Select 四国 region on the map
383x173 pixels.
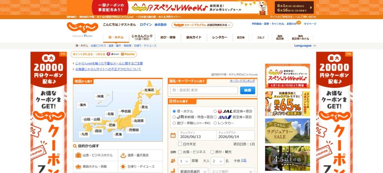tap(98, 131)
